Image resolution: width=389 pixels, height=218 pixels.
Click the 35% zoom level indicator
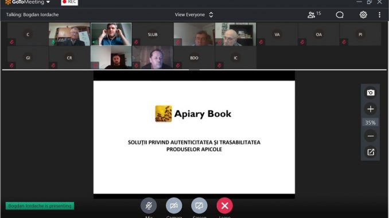371,122
